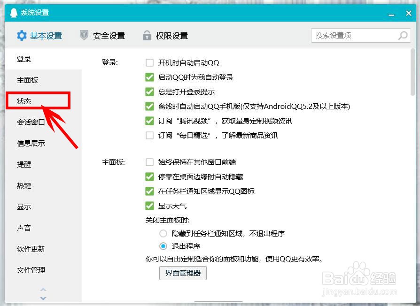This screenshot has height=306, width=420.
Task: Select 主面板 in the sidebar
Action: click(x=43, y=80)
